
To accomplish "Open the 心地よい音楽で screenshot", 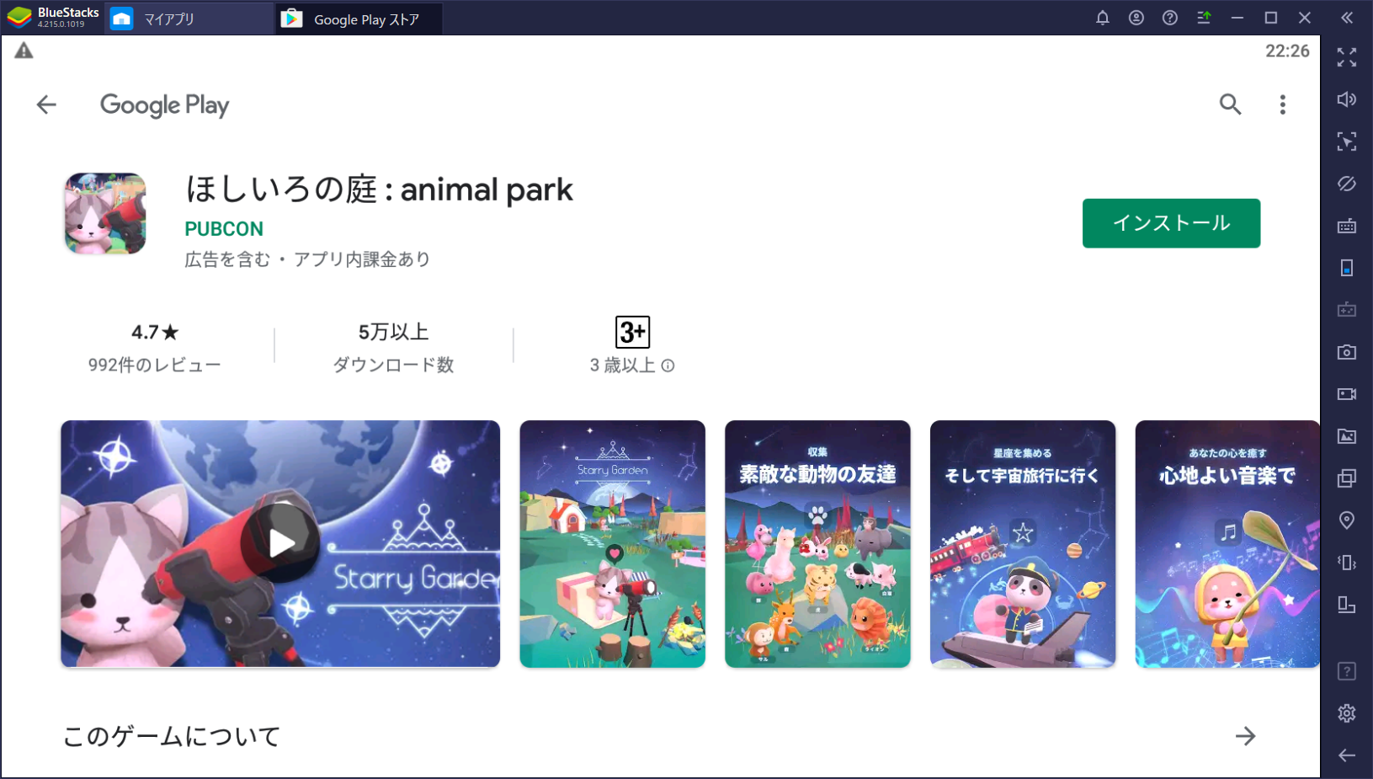I will pyautogui.click(x=1227, y=544).
